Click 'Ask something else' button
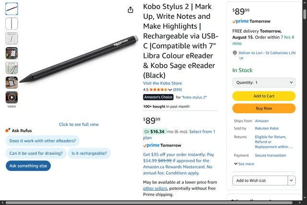307x205 pixels. pos(28,166)
